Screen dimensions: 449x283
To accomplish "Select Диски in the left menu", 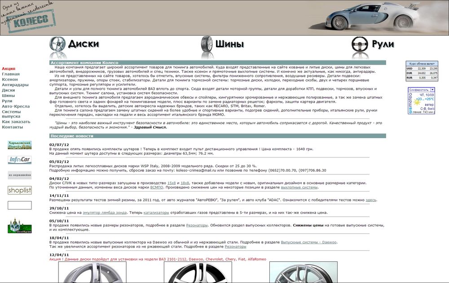I will click(8, 90).
